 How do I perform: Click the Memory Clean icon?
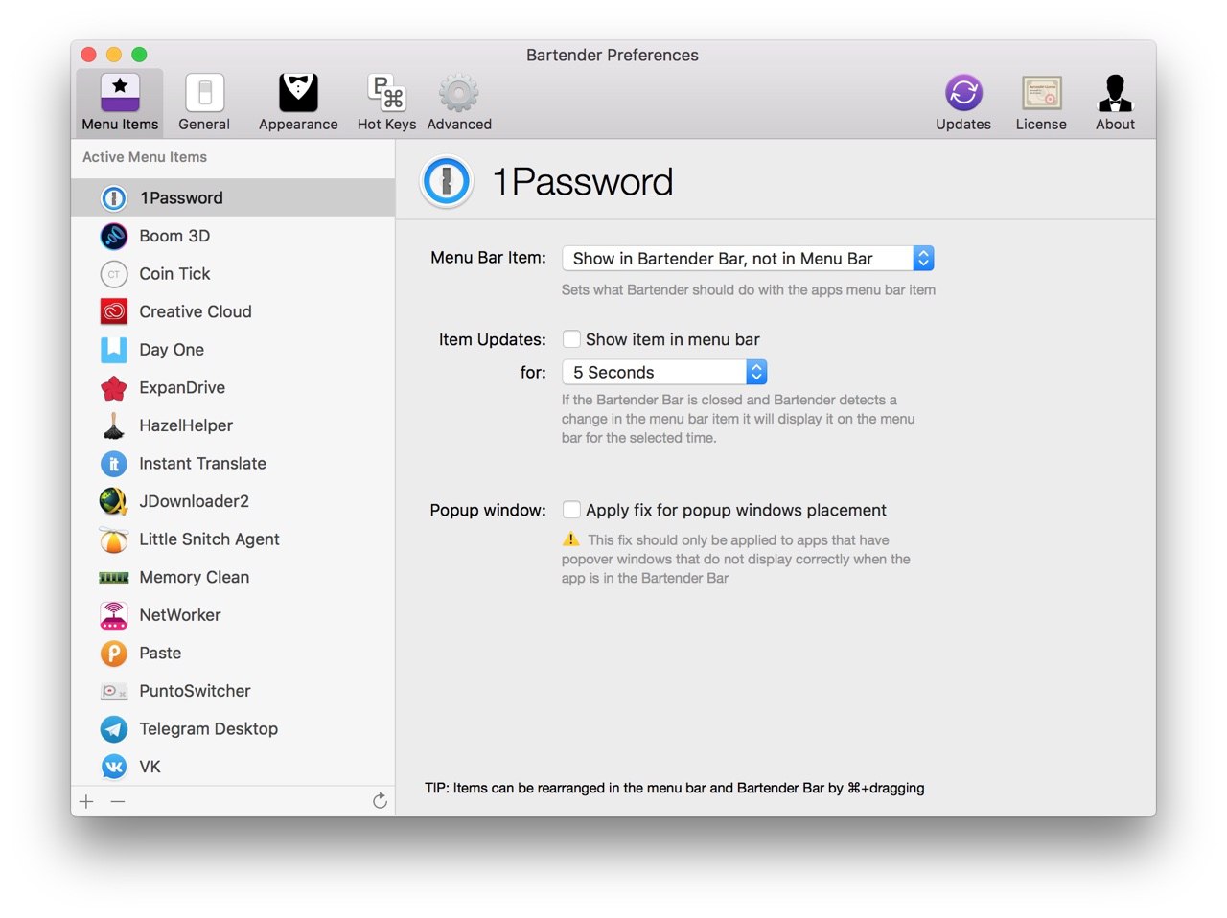click(114, 578)
